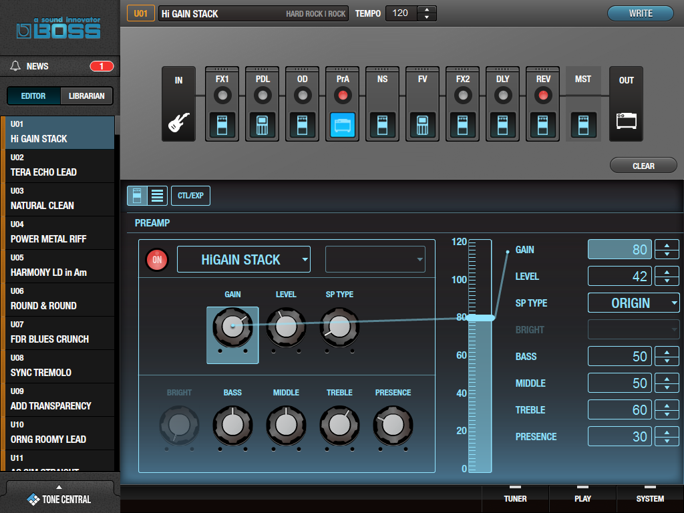Image resolution: width=684 pixels, height=513 pixels.
Task: Open the SYSTEM tab
Action: (650, 498)
